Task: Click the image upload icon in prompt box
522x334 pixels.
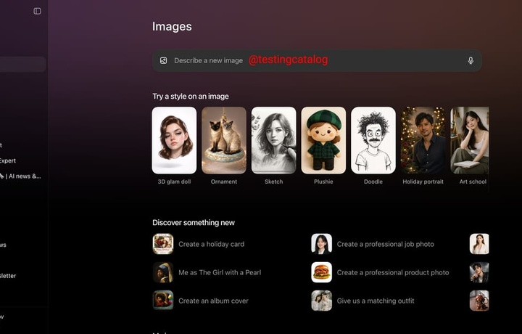Action: click(x=164, y=61)
